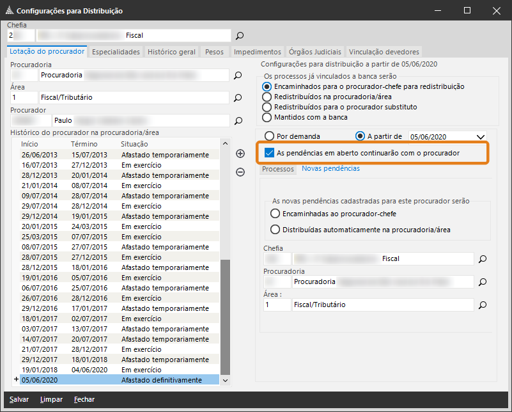Switch to the Especialidades tab
Screen dimensions: 512x412
(116, 52)
